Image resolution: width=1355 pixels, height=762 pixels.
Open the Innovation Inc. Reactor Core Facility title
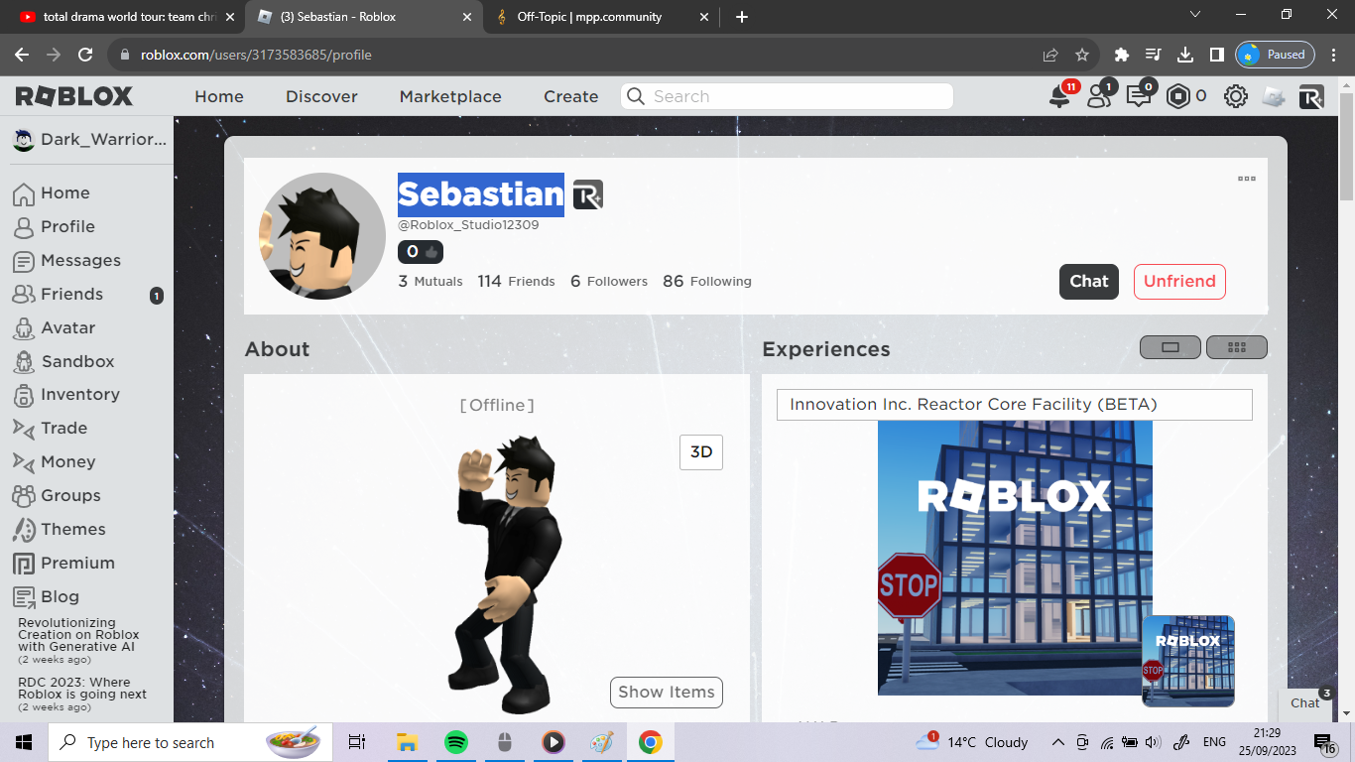[1015, 405]
